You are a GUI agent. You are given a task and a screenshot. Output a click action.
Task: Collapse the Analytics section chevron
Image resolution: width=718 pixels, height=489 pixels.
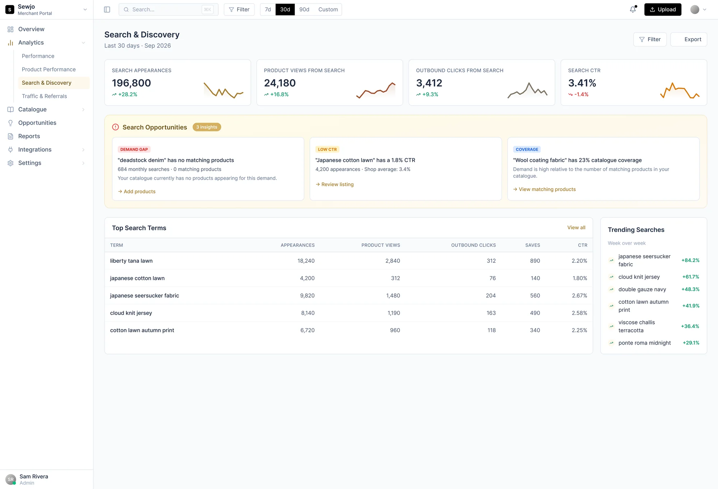pos(83,43)
